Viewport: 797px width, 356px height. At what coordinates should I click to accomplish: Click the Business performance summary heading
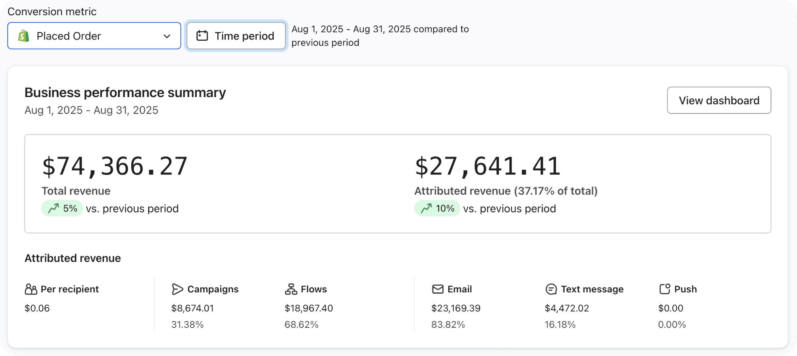pyautogui.click(x=125, y=93)
